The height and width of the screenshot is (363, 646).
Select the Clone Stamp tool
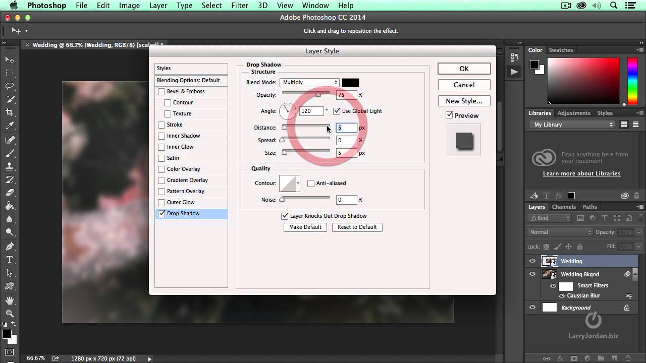10,166
